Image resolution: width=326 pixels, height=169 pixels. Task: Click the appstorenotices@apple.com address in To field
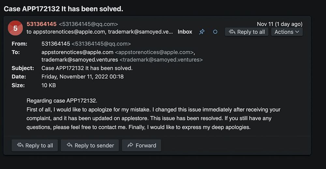click(78, 52)
